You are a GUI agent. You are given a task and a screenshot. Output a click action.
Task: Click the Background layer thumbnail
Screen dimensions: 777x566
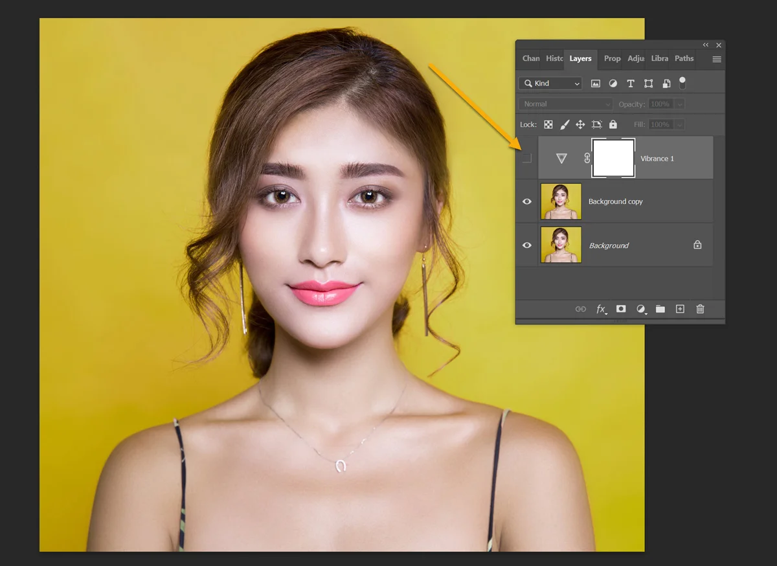(561, 245)
